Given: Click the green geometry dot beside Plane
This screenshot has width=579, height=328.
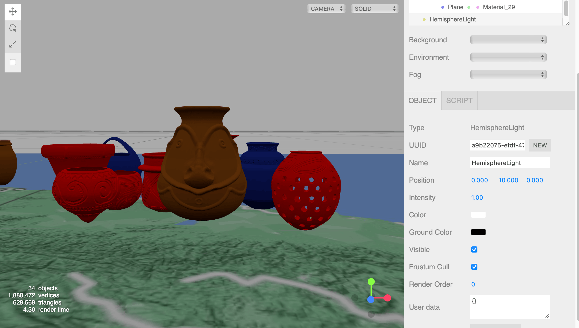Looking at the screenshot, I should [469, 7].
